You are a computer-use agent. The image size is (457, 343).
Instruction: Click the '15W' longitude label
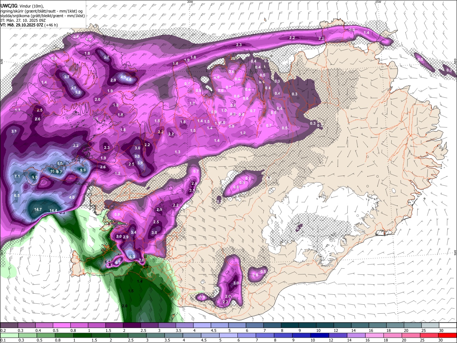(378, 2)
